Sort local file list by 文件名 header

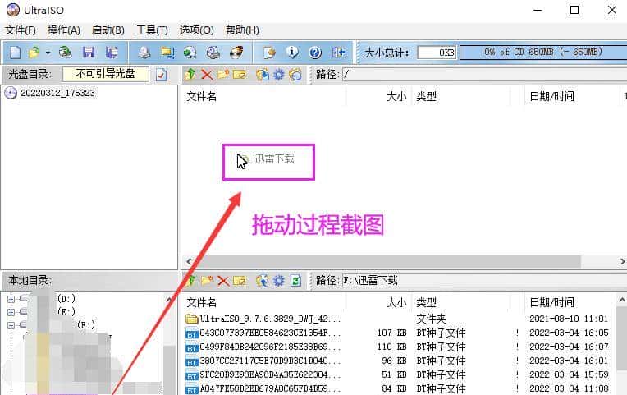(x=264, y=302)
